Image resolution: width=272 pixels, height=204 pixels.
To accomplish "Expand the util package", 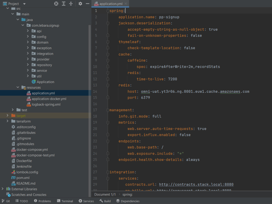I will pos(28,76).
